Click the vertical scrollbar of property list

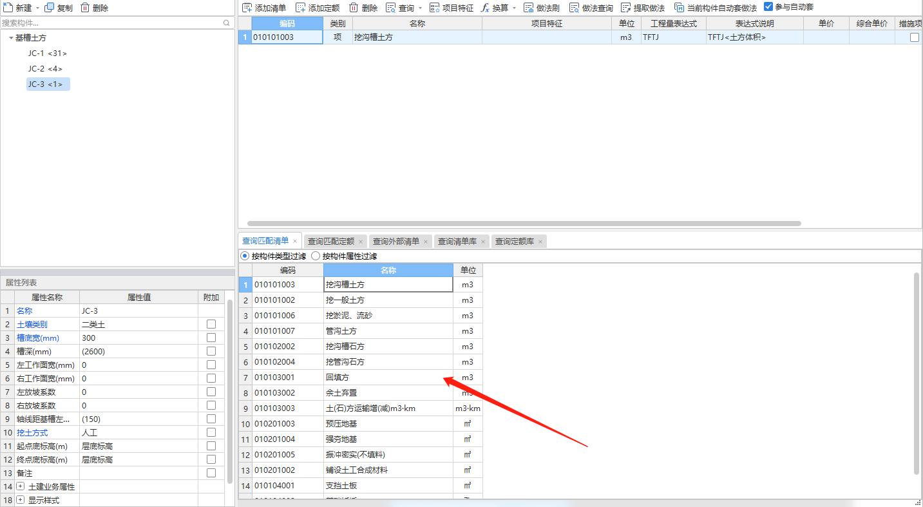tap(230, 391)
